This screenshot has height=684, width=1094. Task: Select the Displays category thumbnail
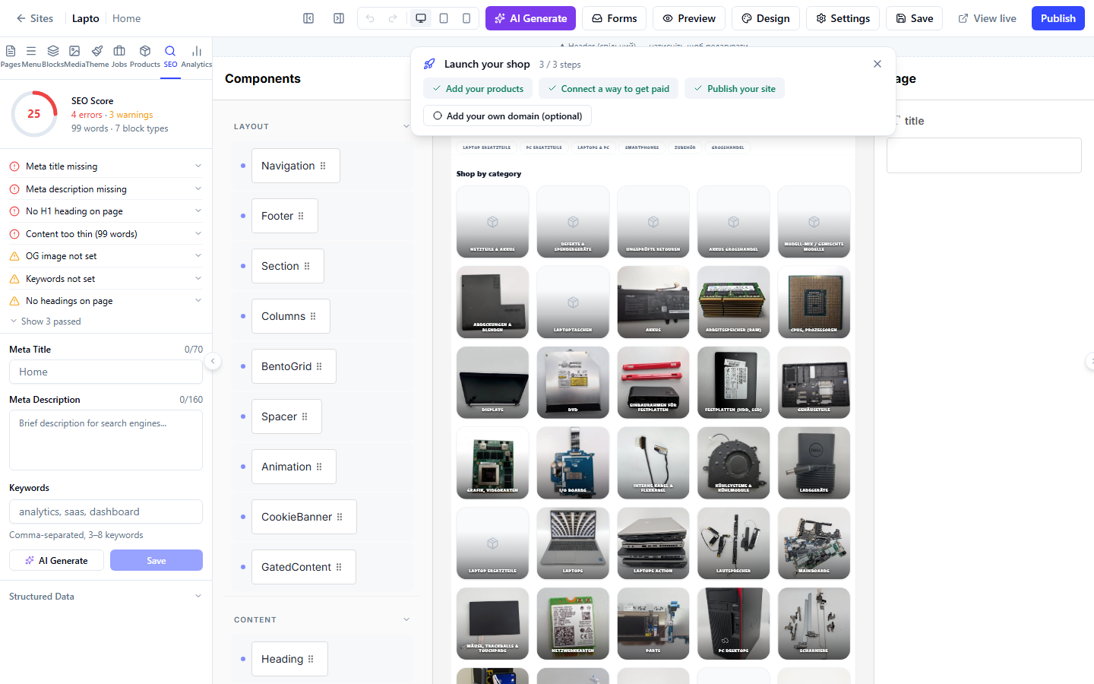tap(492, 382)
